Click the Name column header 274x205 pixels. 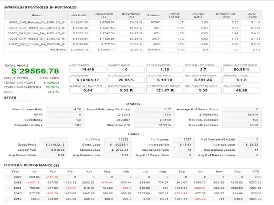[36, 15]
